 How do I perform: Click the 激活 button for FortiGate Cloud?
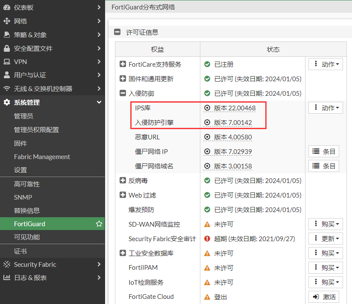[324, 297]
